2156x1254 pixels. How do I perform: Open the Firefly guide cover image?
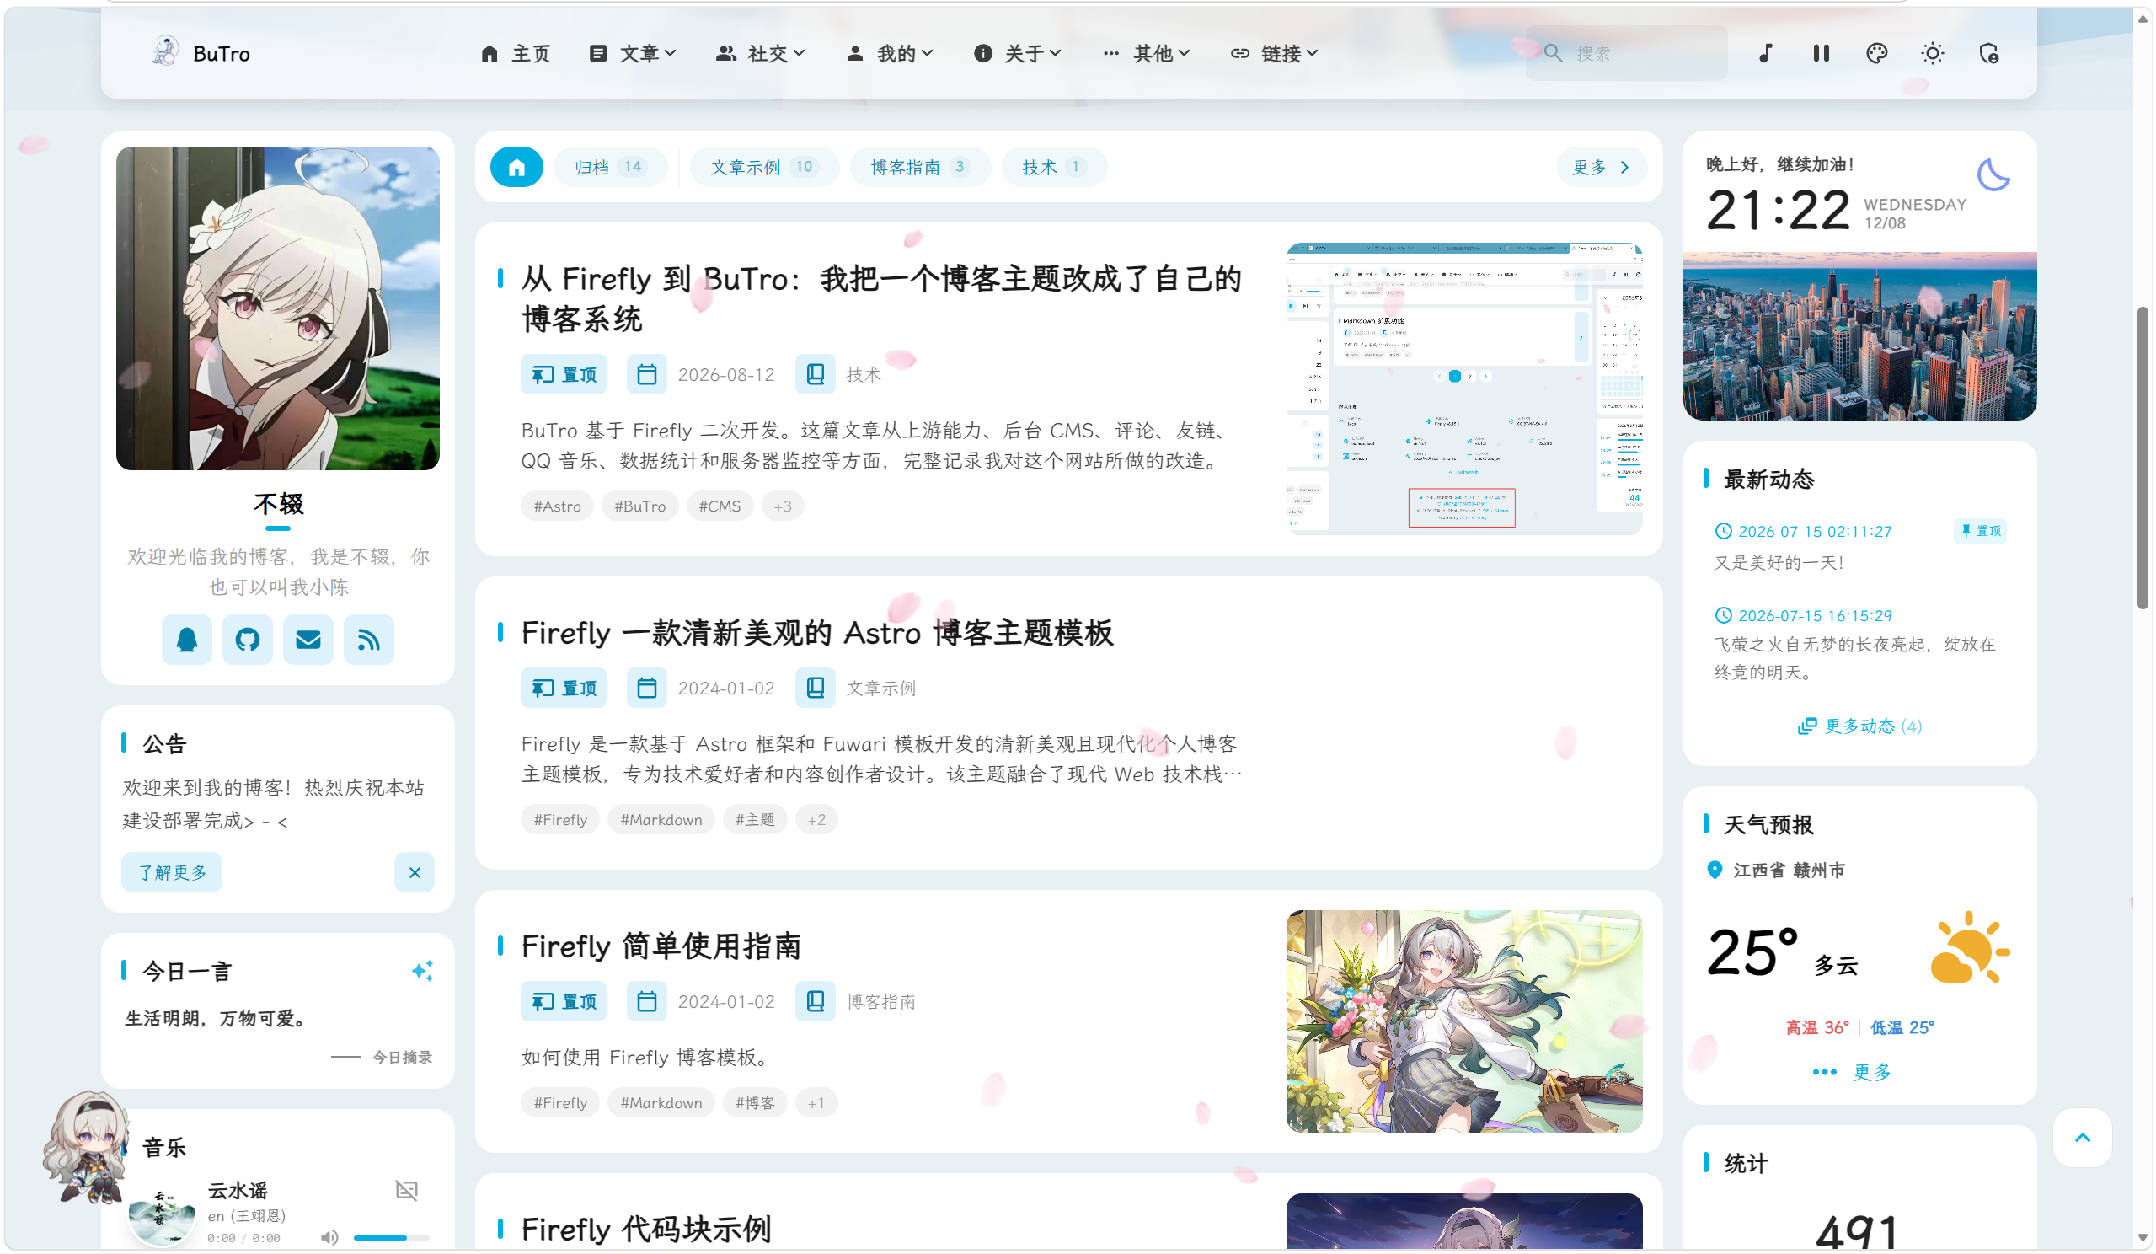pos(1463,1021)
